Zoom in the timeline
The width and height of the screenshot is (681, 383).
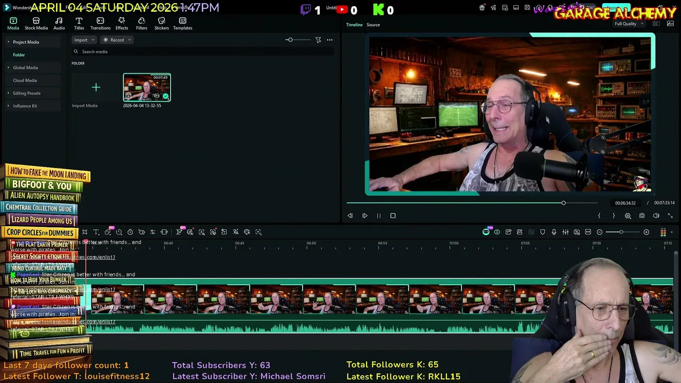point(646,232)
